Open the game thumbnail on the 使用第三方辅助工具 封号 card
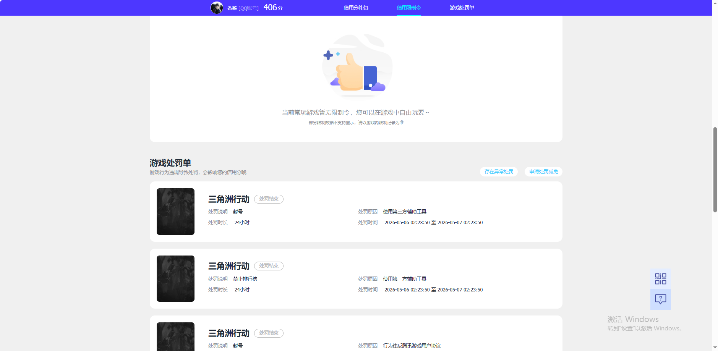The width and height of the screenshot is (718, 351). coord(175,212)
